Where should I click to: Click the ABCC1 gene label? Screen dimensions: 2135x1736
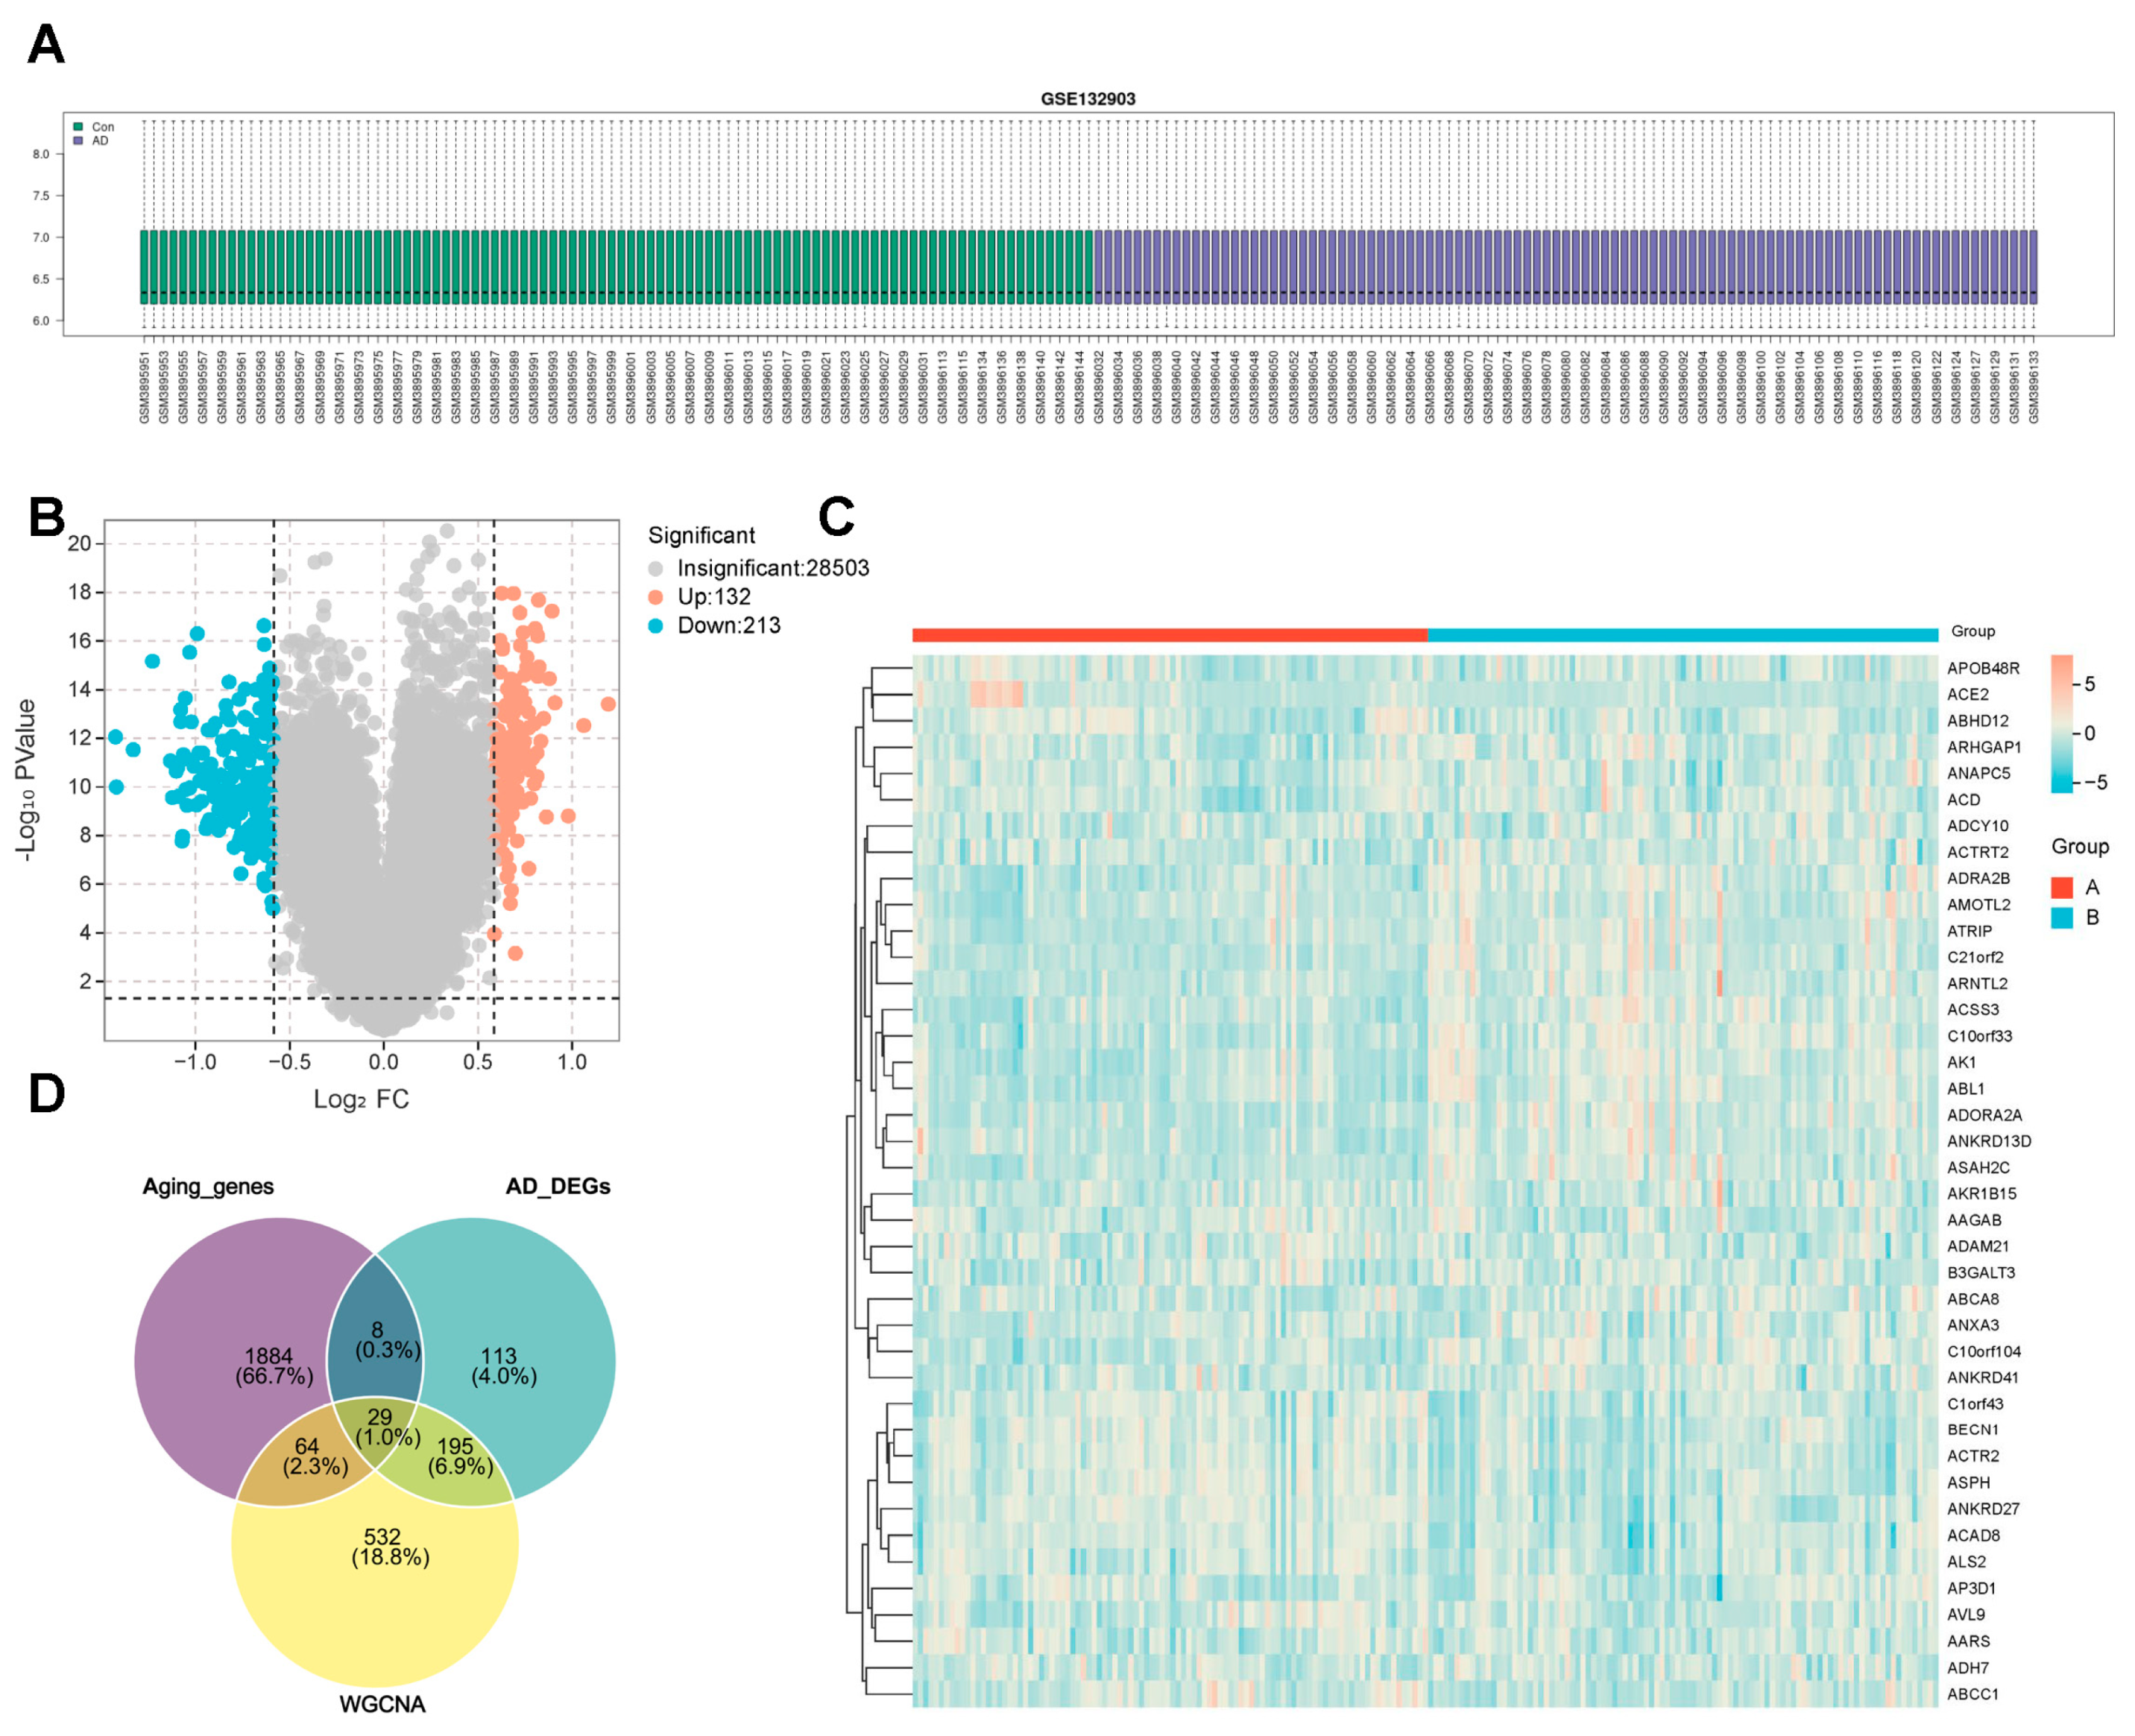coord(1972,1694)
